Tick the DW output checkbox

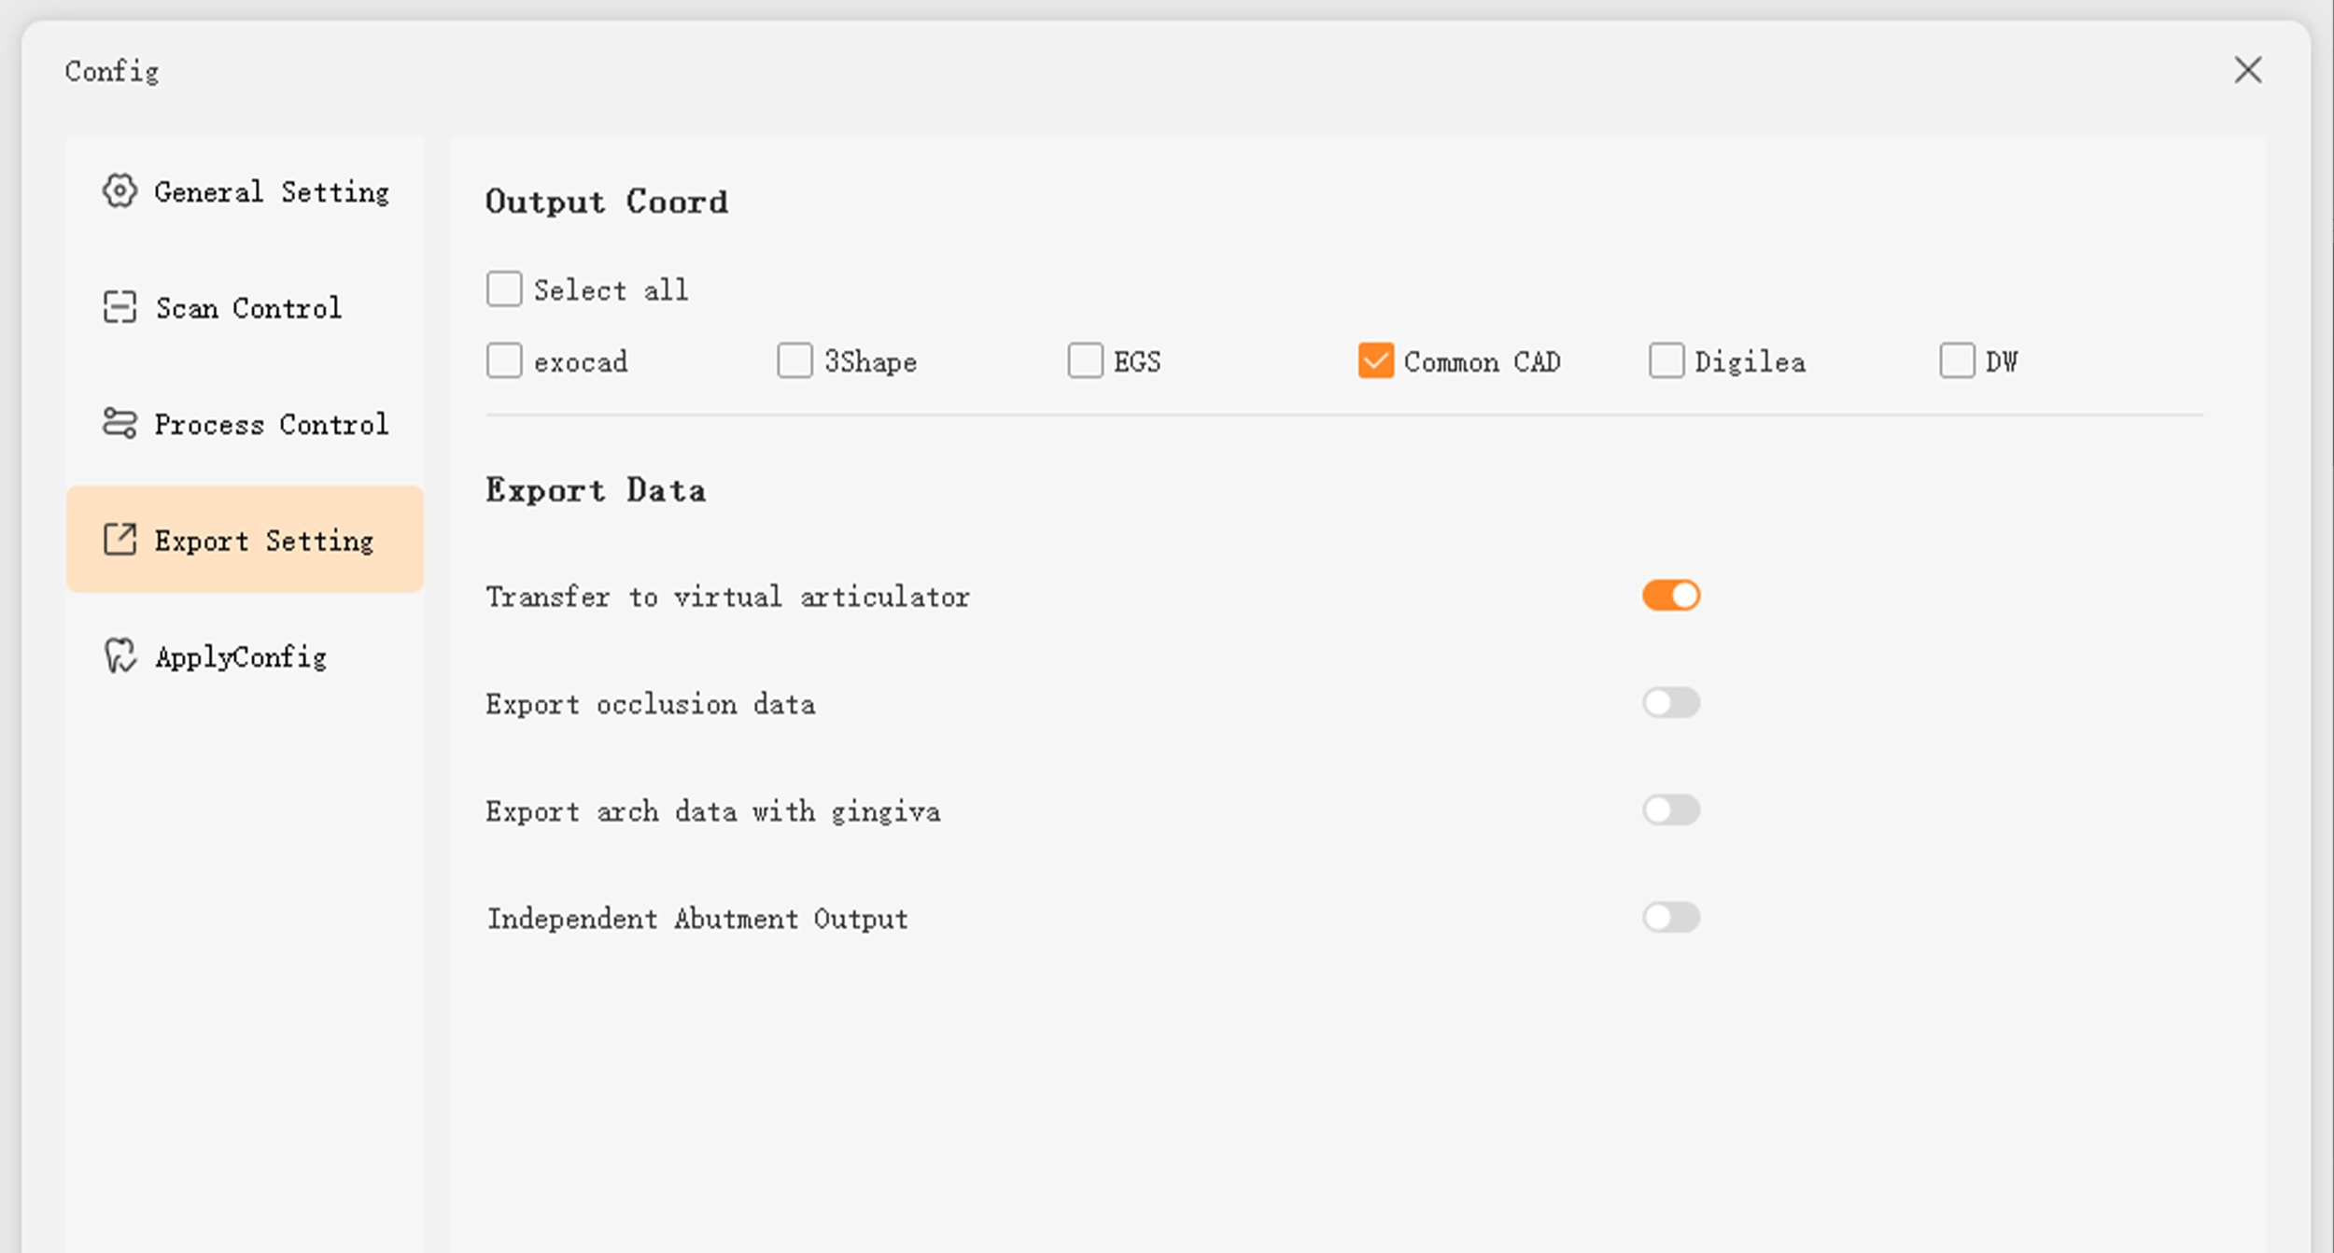coord(1957,360)
